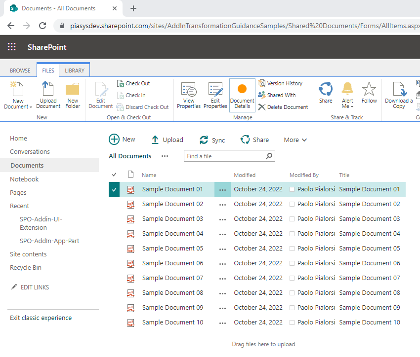Switch to the LIBRARY ribbon tab
Viewport: 420px width, 357px height.
(x=74, y=70)
